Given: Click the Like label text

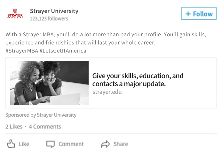Looking at the screenshot, I should [24, 144].
